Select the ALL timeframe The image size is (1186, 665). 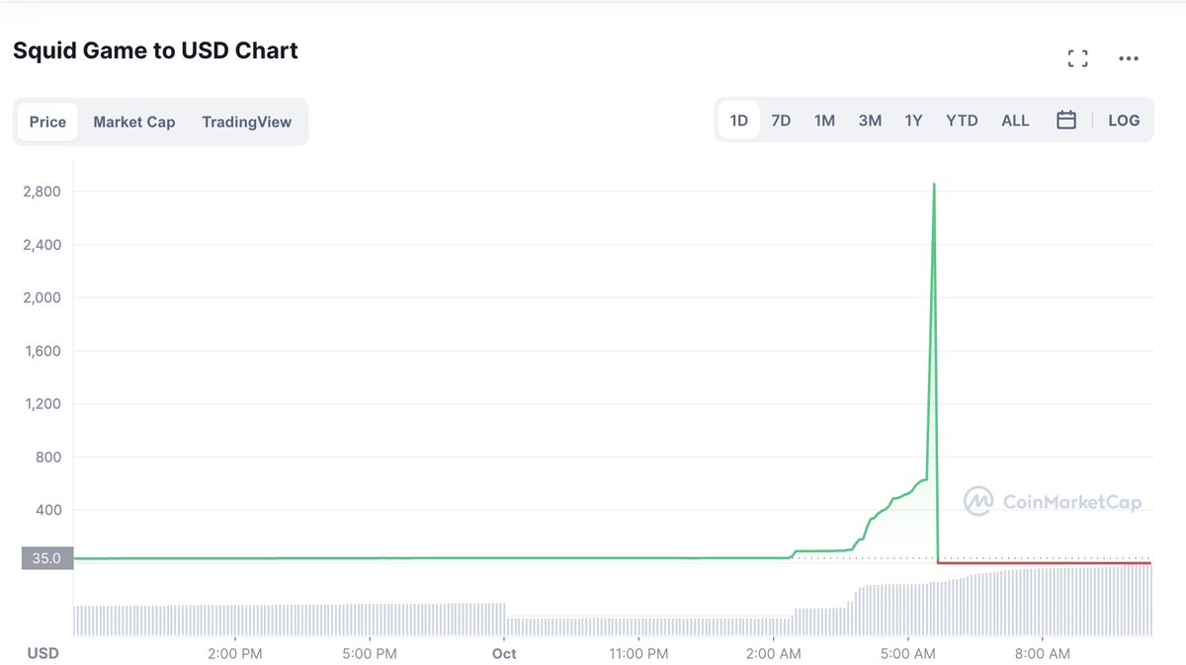(1015, 120)
